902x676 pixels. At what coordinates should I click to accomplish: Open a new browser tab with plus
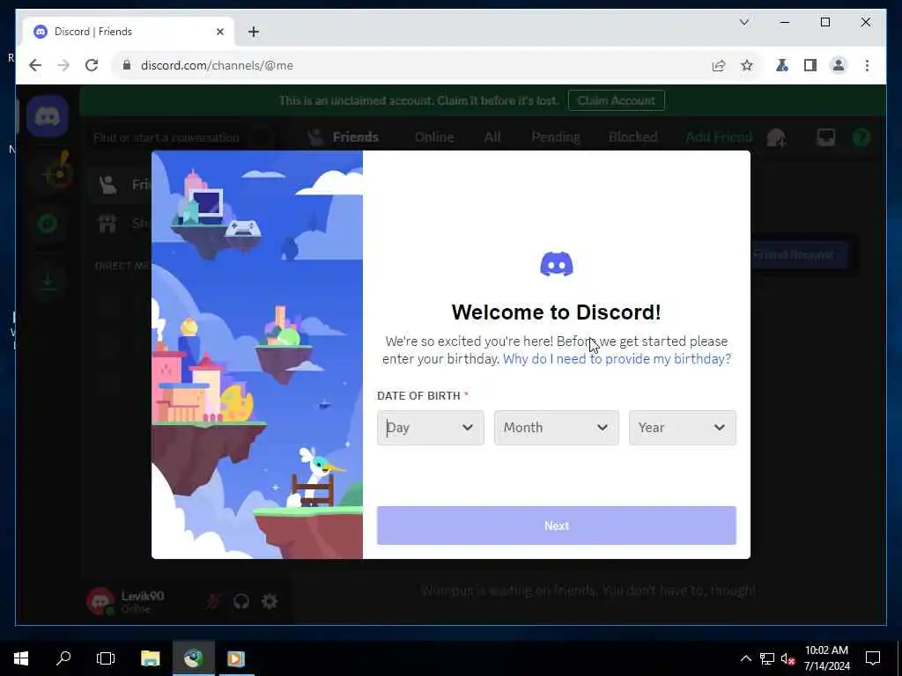click(254, 33)
